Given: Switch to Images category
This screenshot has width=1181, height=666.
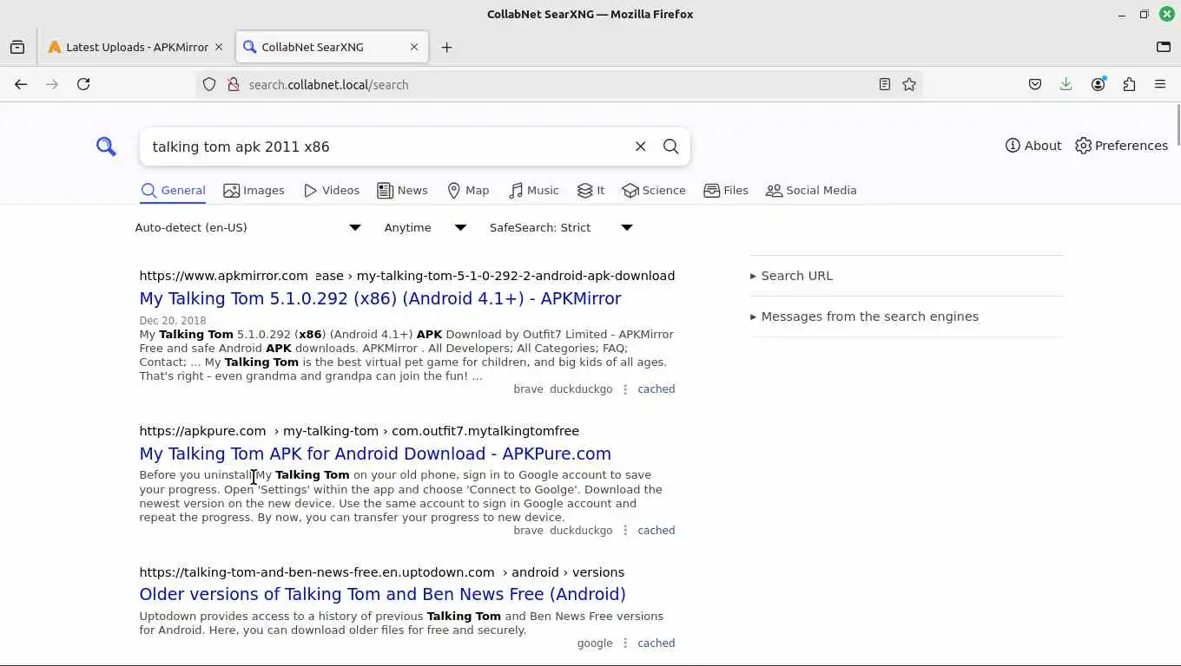Looking at the screenshot, I should coord(254,190).
